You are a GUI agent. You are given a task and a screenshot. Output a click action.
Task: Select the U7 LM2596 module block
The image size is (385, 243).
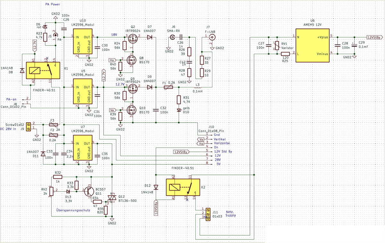83,149
